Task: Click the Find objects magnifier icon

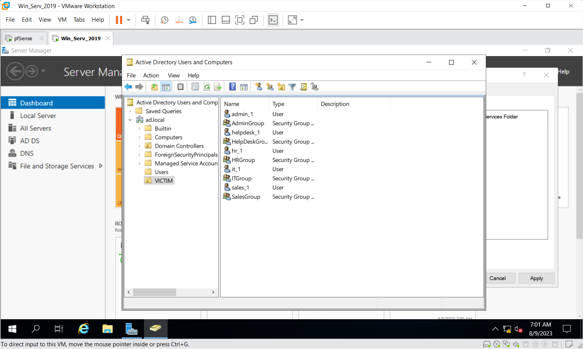Action: pos(304,87)
